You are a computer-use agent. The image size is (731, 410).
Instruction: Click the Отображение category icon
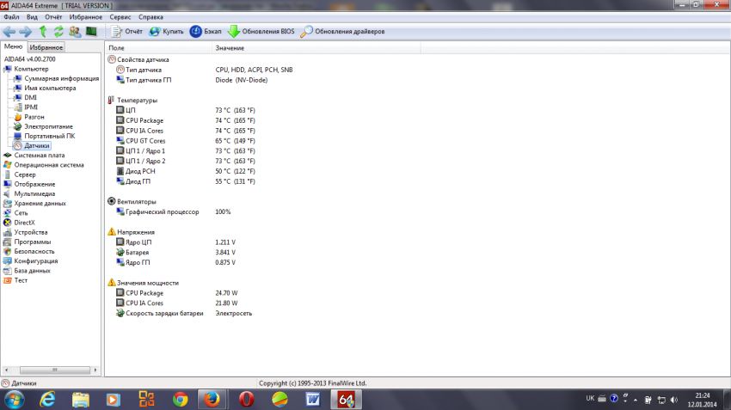click(8, 184)
